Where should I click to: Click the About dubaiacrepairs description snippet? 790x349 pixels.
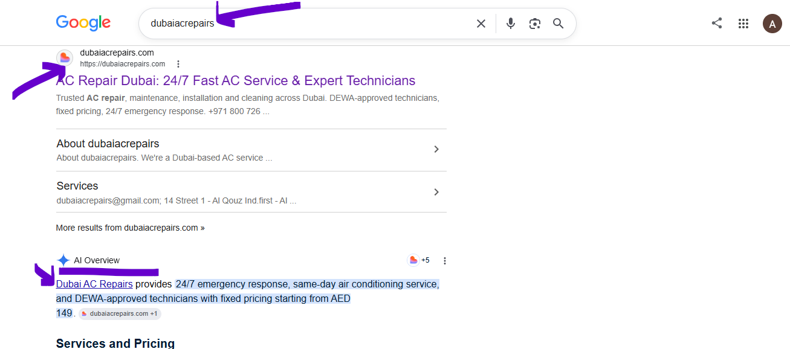point(164,158)
